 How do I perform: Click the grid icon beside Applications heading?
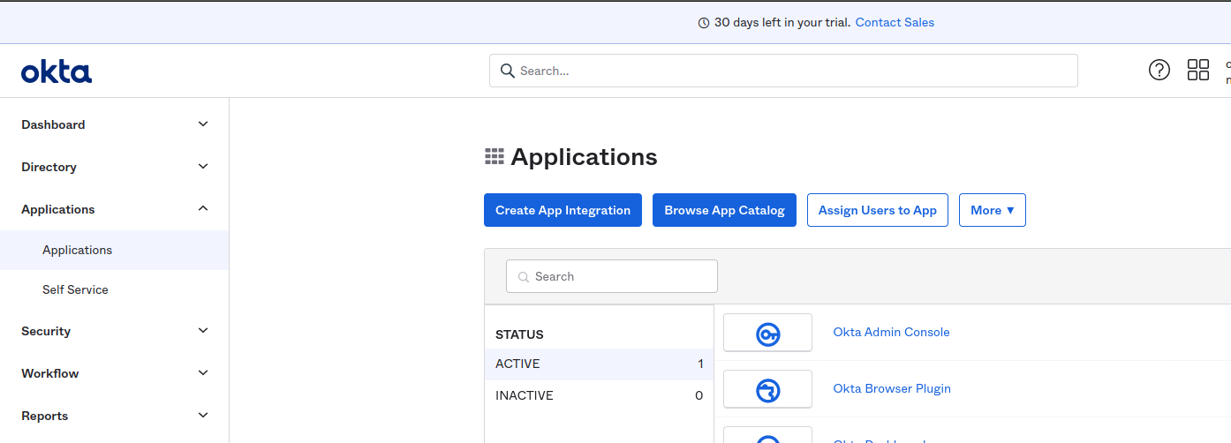(x=495, y=157)
